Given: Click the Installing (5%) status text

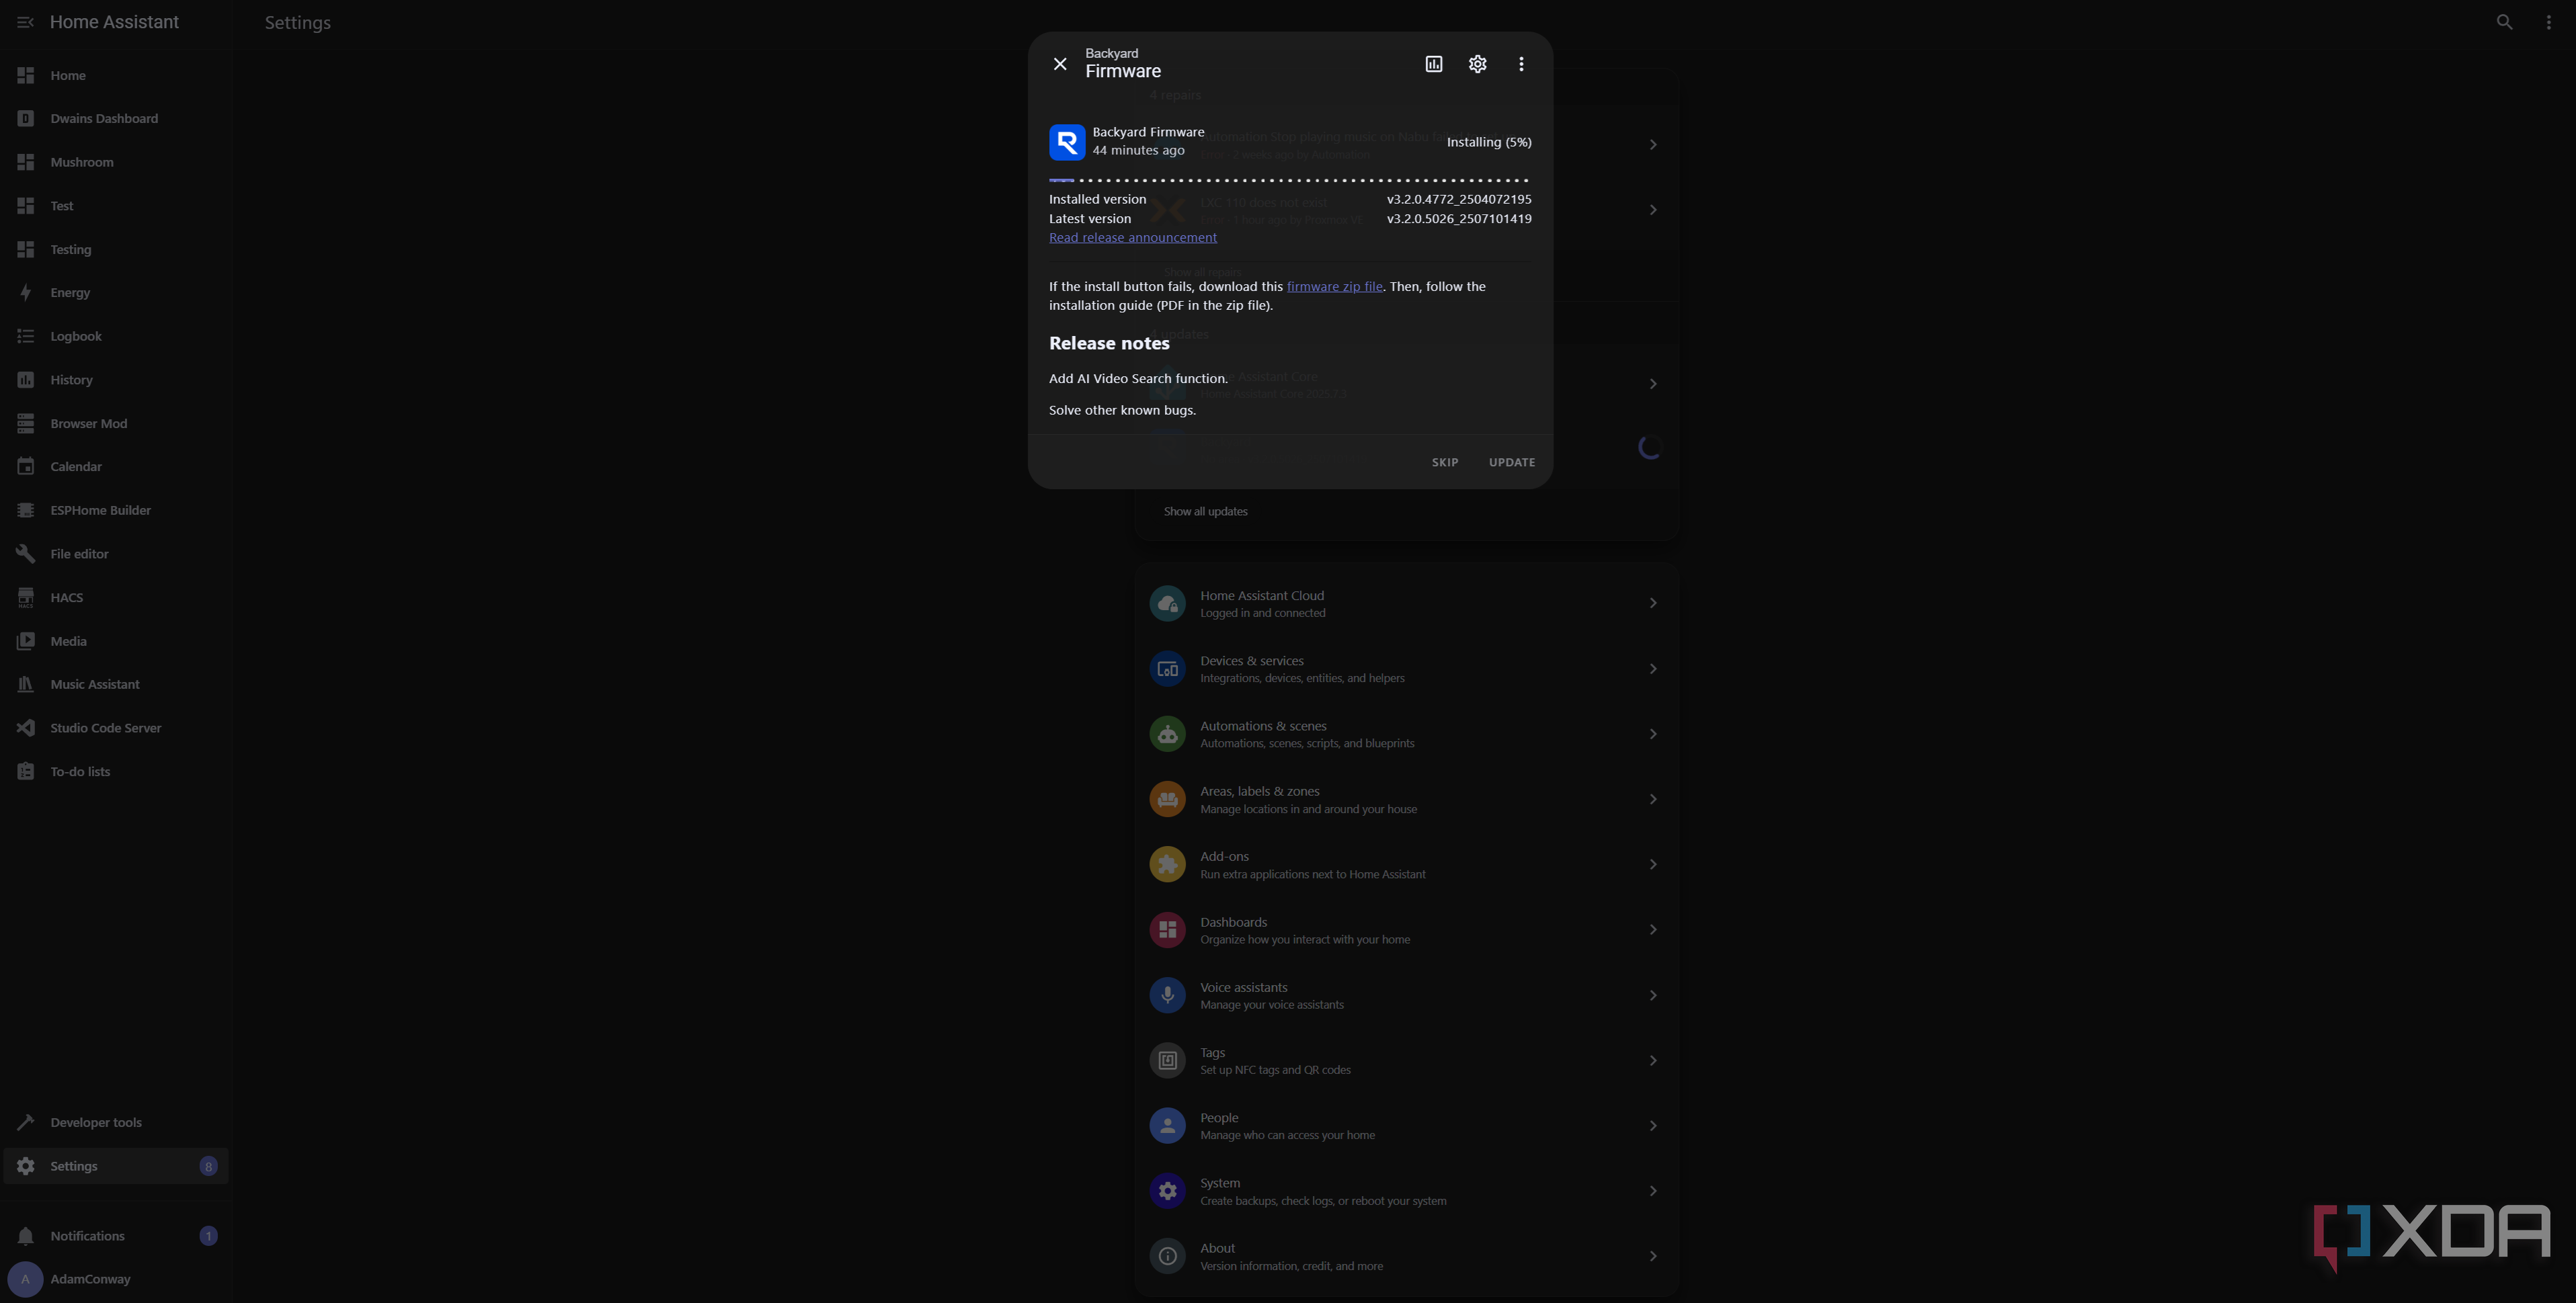Looking at the screenshot, I should [x=1488, y=142].
